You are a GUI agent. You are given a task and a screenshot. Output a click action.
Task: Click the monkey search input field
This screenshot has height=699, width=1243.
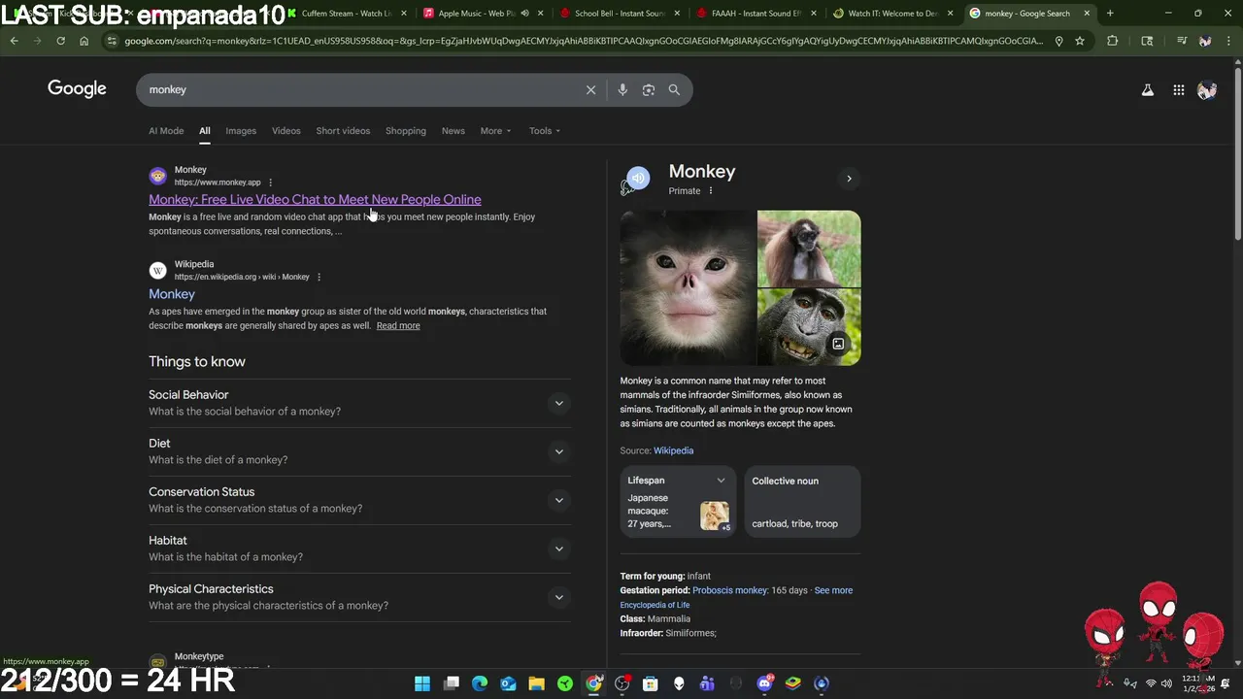tap(359, 89)
